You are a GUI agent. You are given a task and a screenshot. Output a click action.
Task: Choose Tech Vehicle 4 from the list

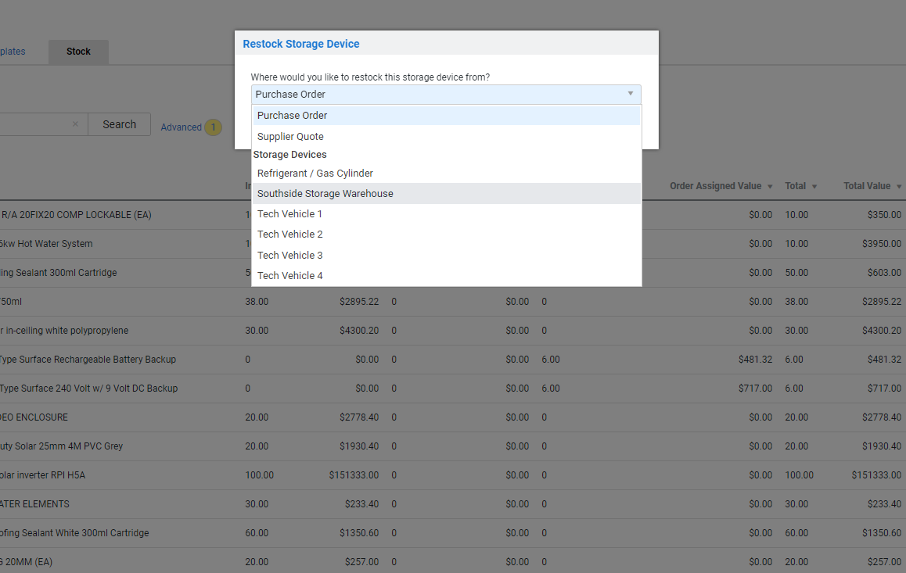289,275
